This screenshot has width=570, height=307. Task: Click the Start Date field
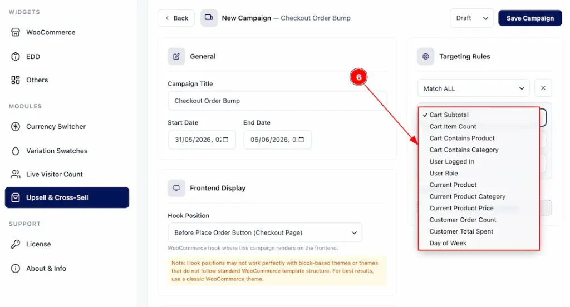click(202, 140)
